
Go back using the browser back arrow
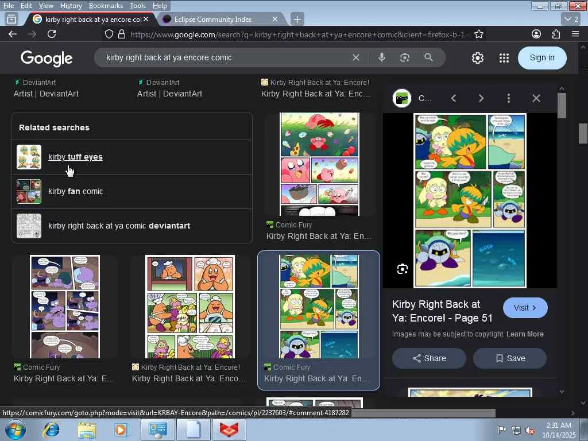coord(13,34)
